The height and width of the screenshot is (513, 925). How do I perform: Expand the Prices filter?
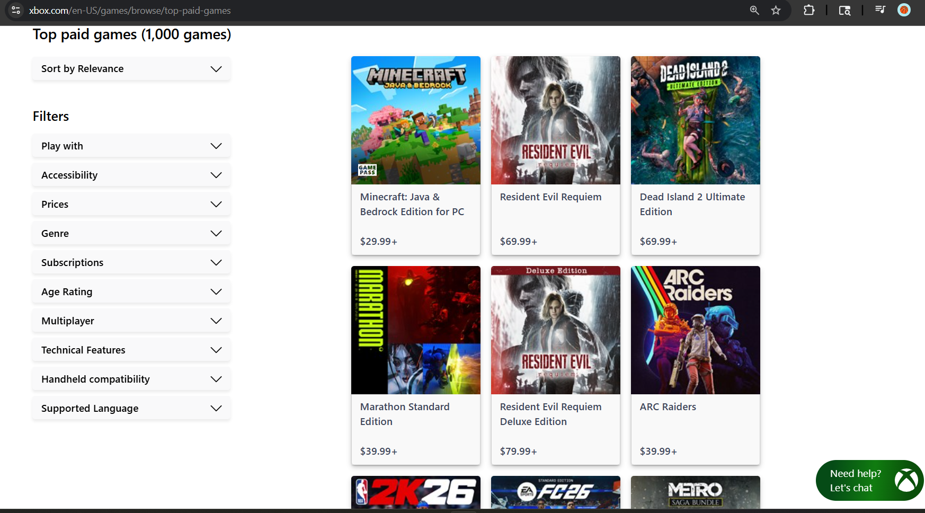[131, 205]
